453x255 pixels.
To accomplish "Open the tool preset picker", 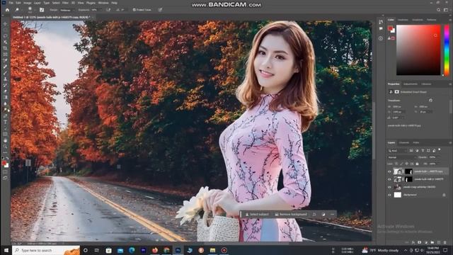I will 17,10.
